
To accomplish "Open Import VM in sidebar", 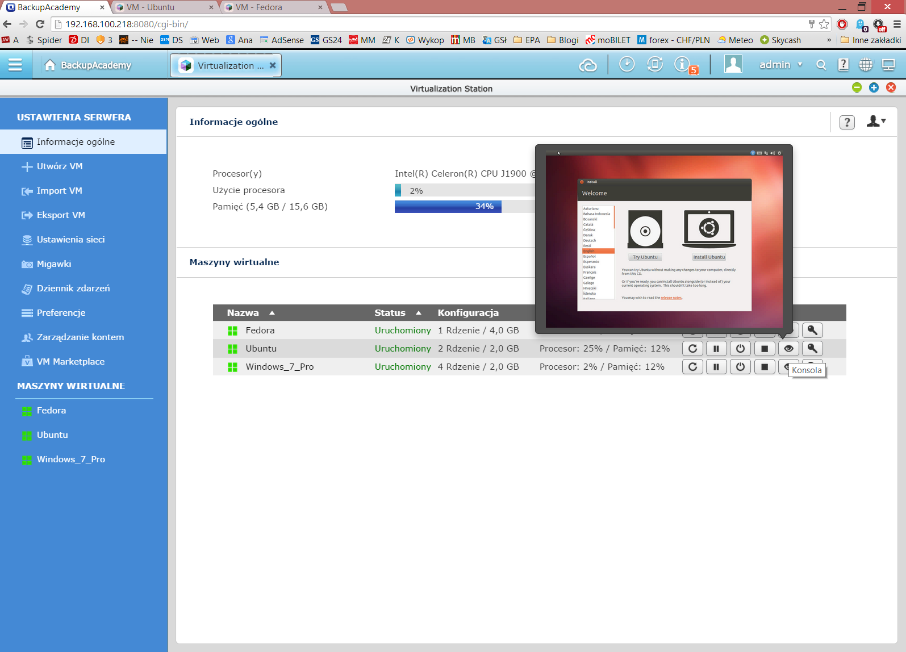I will 83,191.
